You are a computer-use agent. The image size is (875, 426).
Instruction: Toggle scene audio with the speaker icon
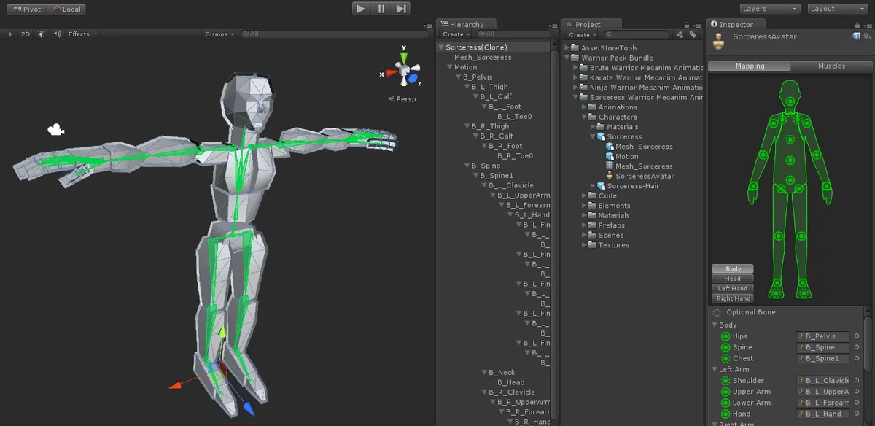coord(57,34)
